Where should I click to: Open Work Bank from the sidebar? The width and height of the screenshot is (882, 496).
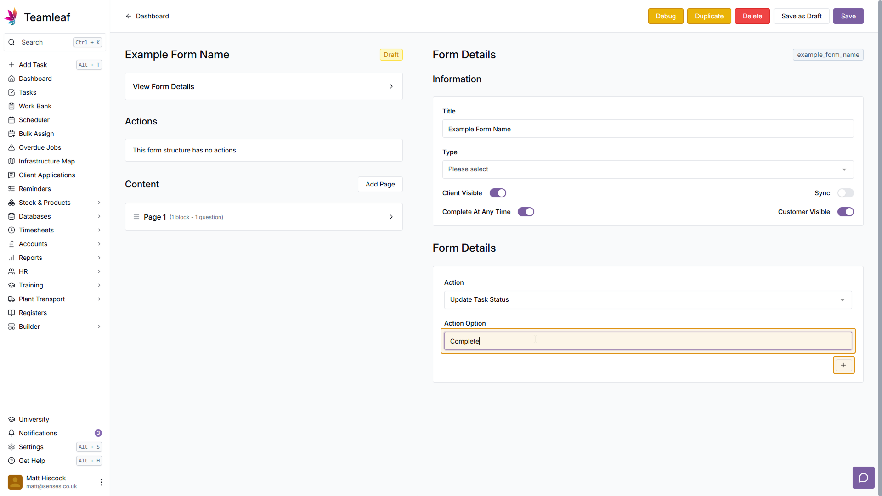[35, 106]
